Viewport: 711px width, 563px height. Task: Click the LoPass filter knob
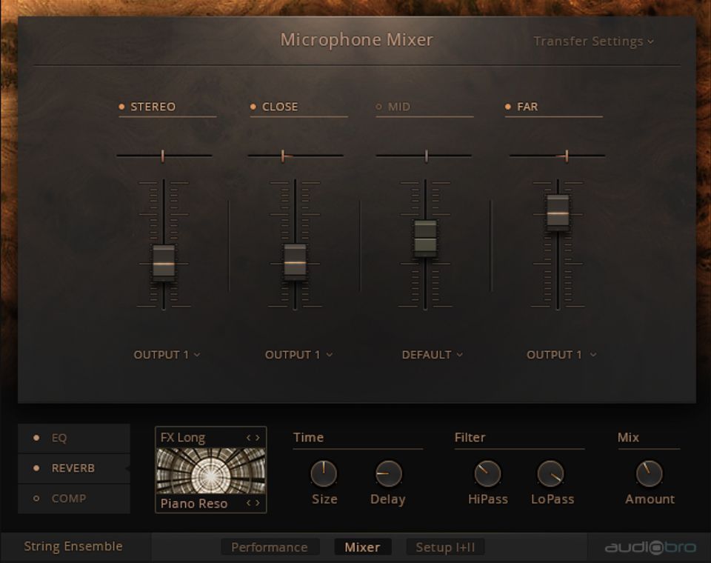(x=551, y=473)
